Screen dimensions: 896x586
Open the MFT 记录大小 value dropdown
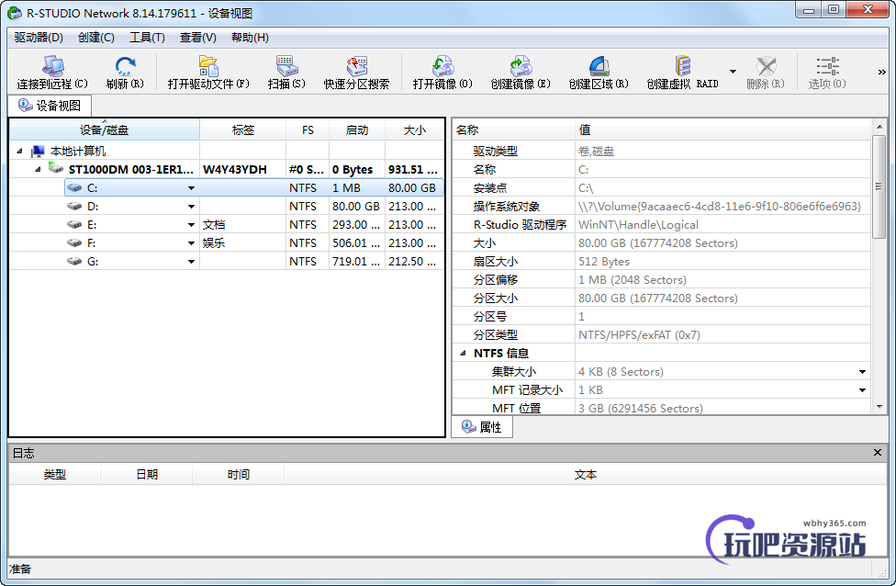pos(862,390)
